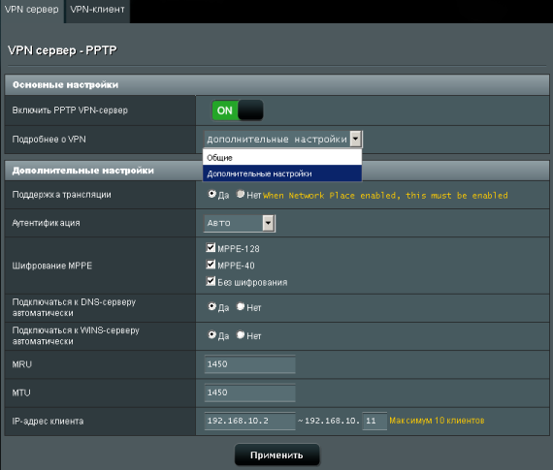Image resolution: width=553 pixels, height=470 pixels.
Task: Select Общие from the dropdown list
Action: 282,158
